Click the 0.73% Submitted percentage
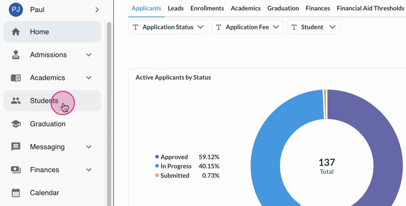406x206 pixels. click(211, 176)
